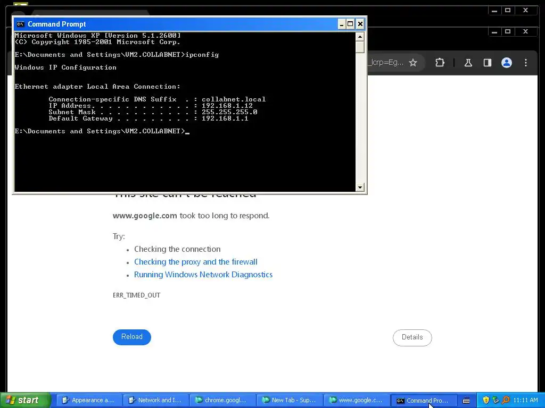
Task: Switch to 'www.google.c...' taskbar item
Action: (x=356, y=401)
